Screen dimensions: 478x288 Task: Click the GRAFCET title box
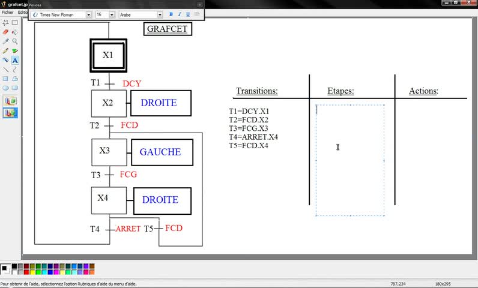click(x=168, y=29)
